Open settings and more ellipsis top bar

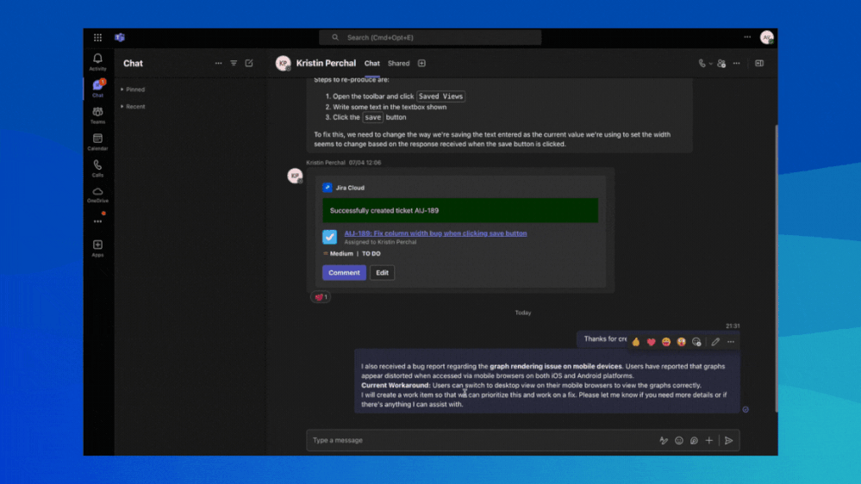tap(747, 37)
